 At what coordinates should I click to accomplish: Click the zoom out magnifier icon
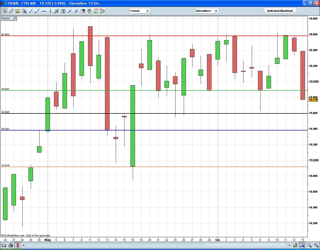point(309,245)
